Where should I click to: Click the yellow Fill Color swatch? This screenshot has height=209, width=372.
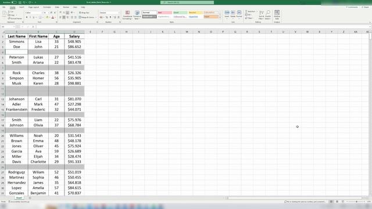[47, 17]
